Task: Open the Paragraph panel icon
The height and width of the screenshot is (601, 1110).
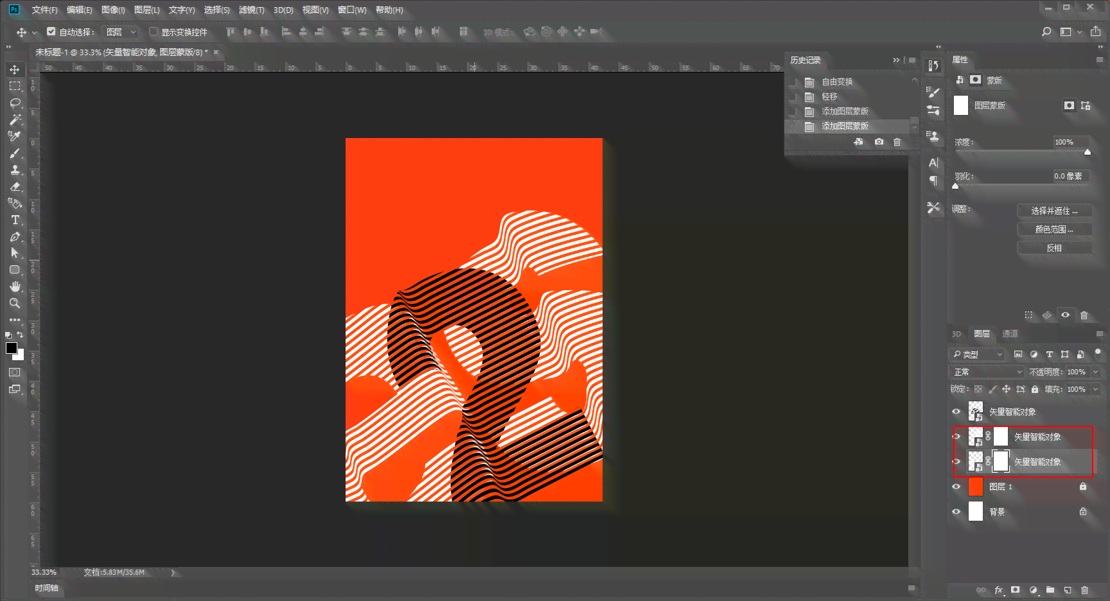Action: [933, 181]
